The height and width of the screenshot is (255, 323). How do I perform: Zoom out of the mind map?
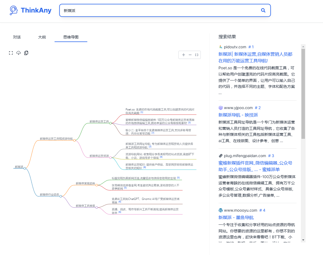[x=190, y=55]
